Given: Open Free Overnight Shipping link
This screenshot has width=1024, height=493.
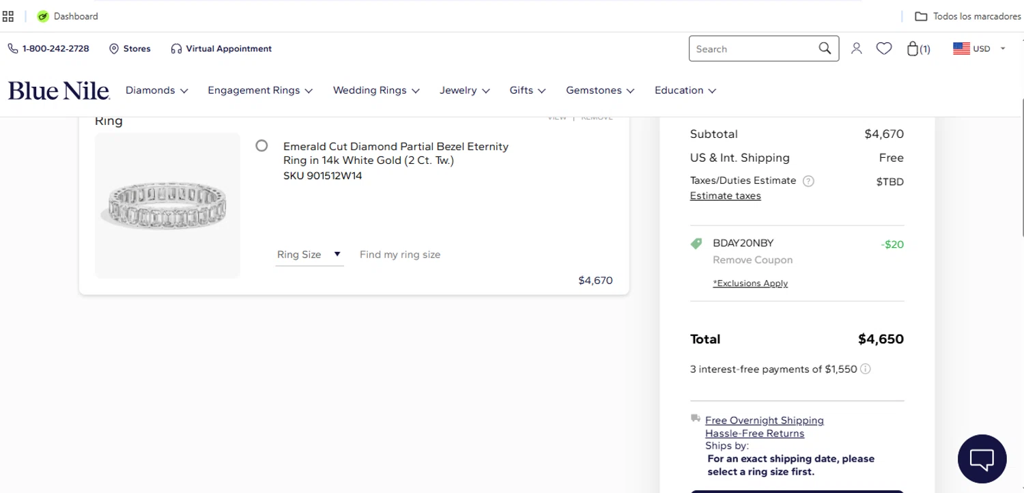Looking at the screenshot, I should pyautogui.click(x=764, y=421).
